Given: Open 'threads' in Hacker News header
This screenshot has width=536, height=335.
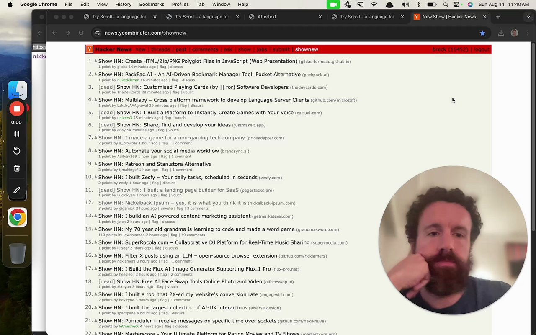Looking at the screenshot, I should (x=160, y=49).
